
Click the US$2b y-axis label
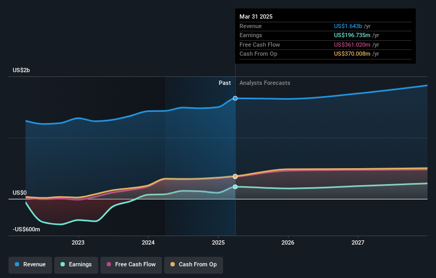[x=21, y=70]
